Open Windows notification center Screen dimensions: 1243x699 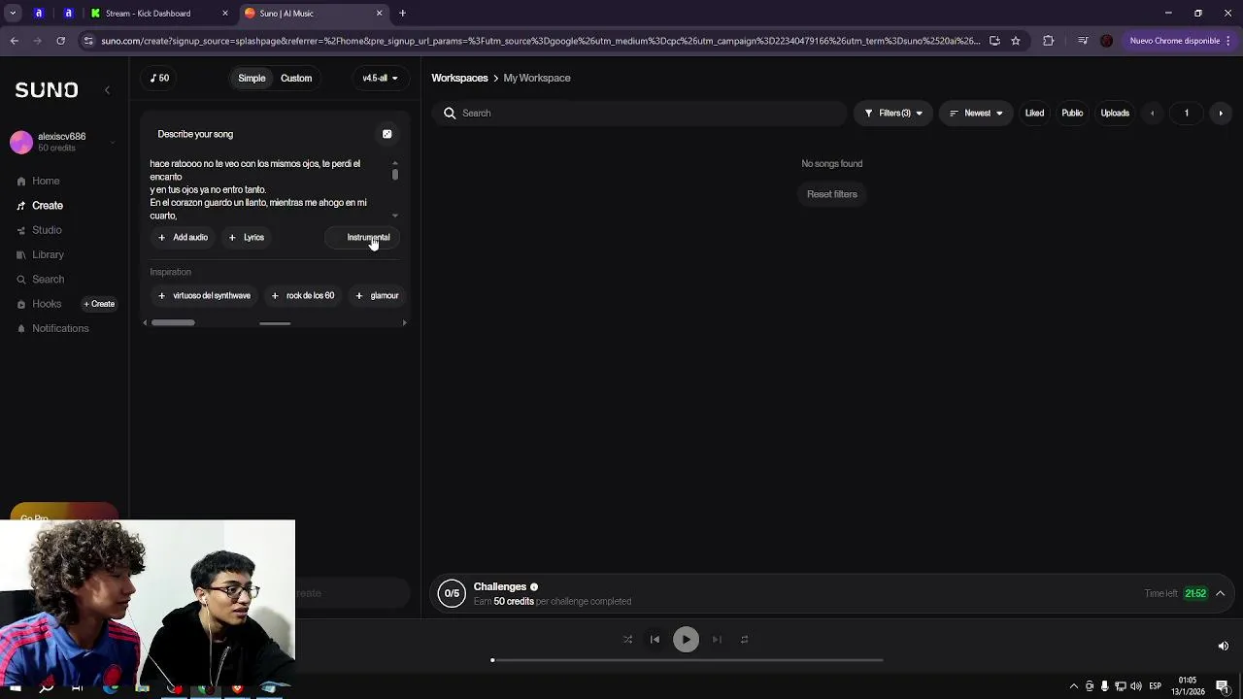pos(1223,686)
